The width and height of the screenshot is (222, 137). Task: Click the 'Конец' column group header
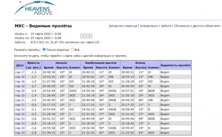click(x=140, y=63)
